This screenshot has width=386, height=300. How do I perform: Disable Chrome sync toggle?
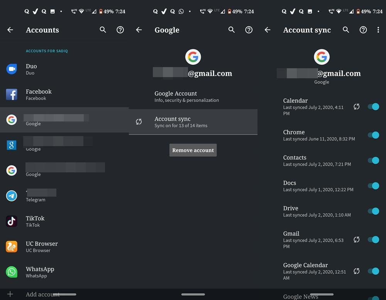click(x=373, y=135)
